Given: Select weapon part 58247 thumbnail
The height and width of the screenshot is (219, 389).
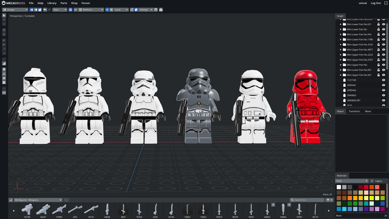Looking at the screenshot, I should point(43,211).
